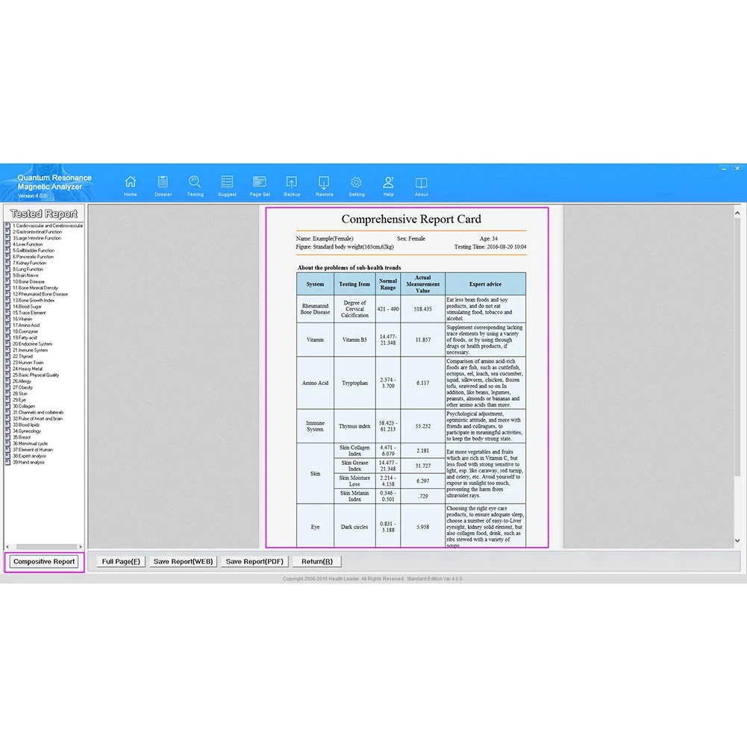Select 21.Immune System report
Viewport: 747px width, 747px height.
(x=30, y=350)
